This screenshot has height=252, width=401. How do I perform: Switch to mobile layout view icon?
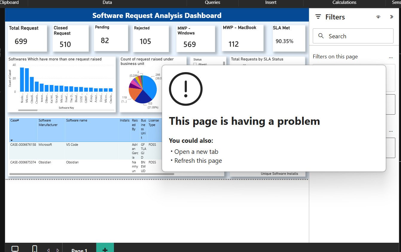coord(35,249)
